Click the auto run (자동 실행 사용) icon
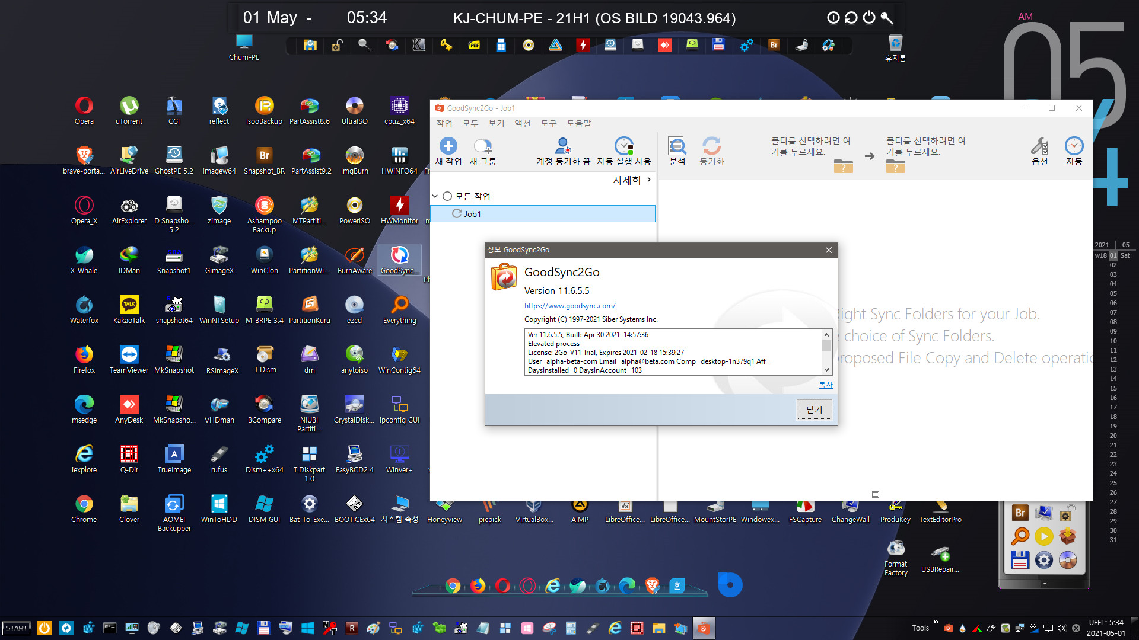This screenshot has height=640, width=1139. (x=623, y=146)
